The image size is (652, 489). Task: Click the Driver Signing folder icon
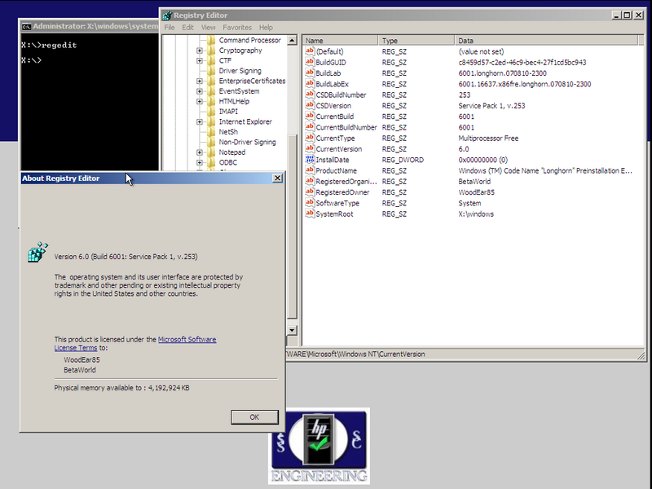(210, 71)
